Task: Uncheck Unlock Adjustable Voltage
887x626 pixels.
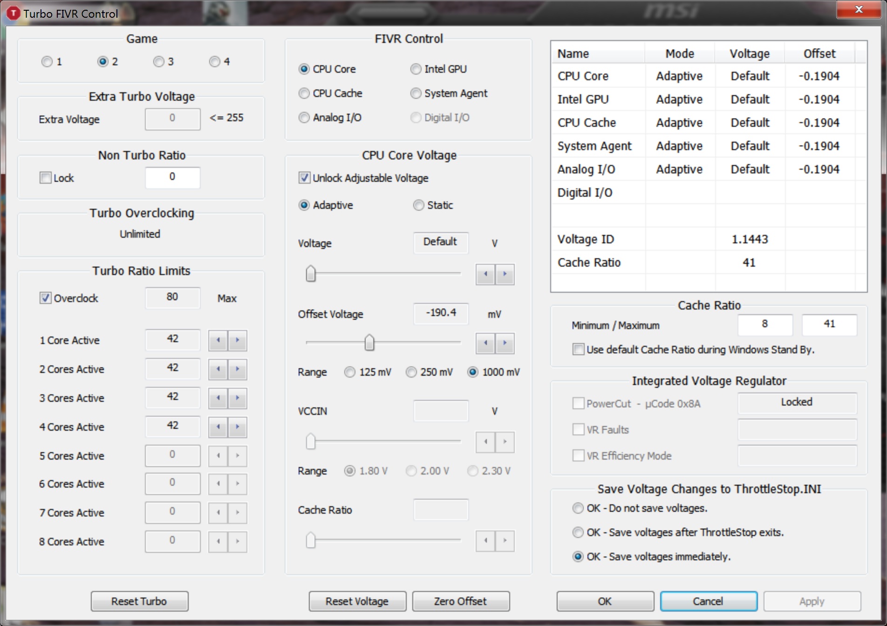Action: [304, 178]
